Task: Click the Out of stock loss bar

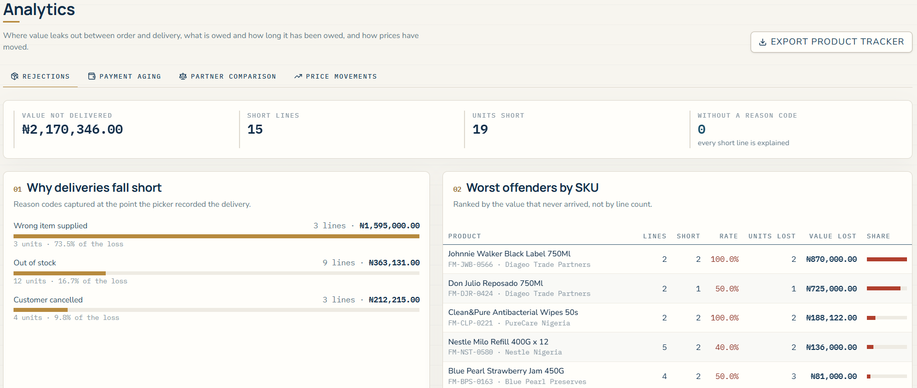Action: [x=216, y=273]
